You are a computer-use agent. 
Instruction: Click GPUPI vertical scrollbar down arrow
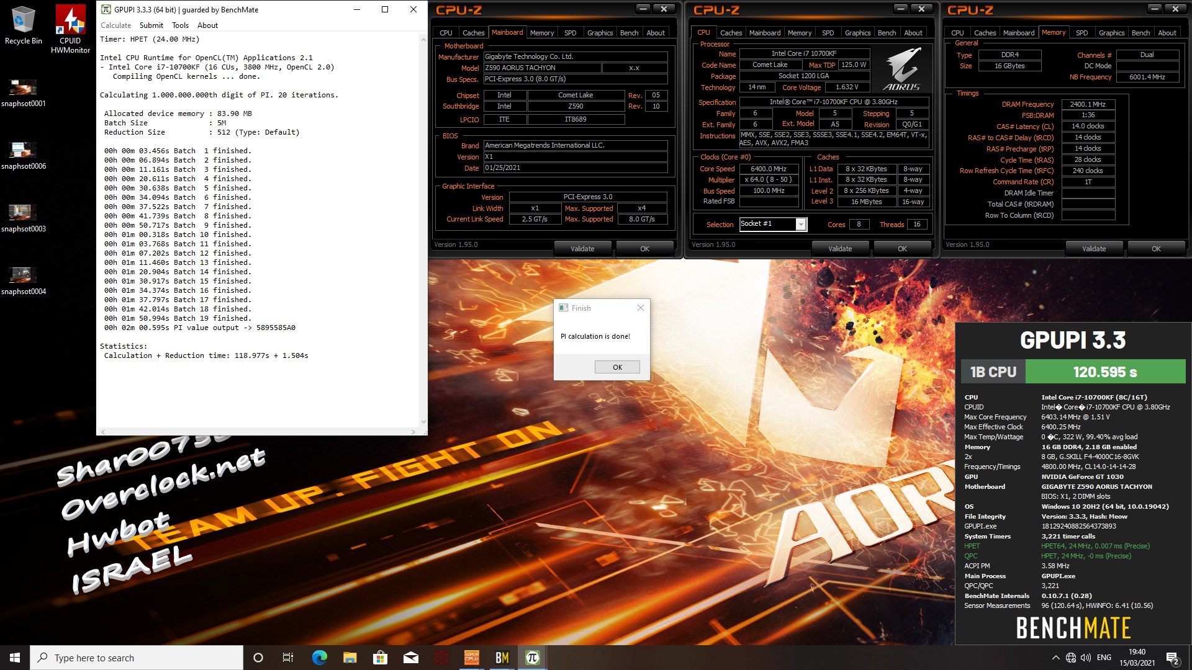[x=423, y=422]
